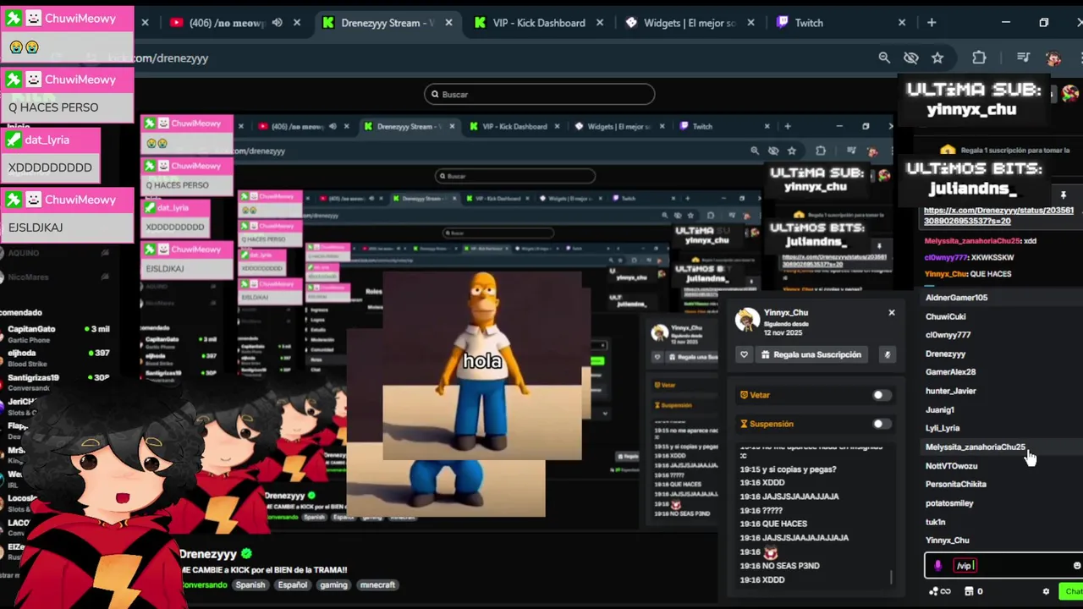The image size is (1083, 609).
Task: Click the crossed-eye icon in the outermost address bar
Action: (910, 58)
